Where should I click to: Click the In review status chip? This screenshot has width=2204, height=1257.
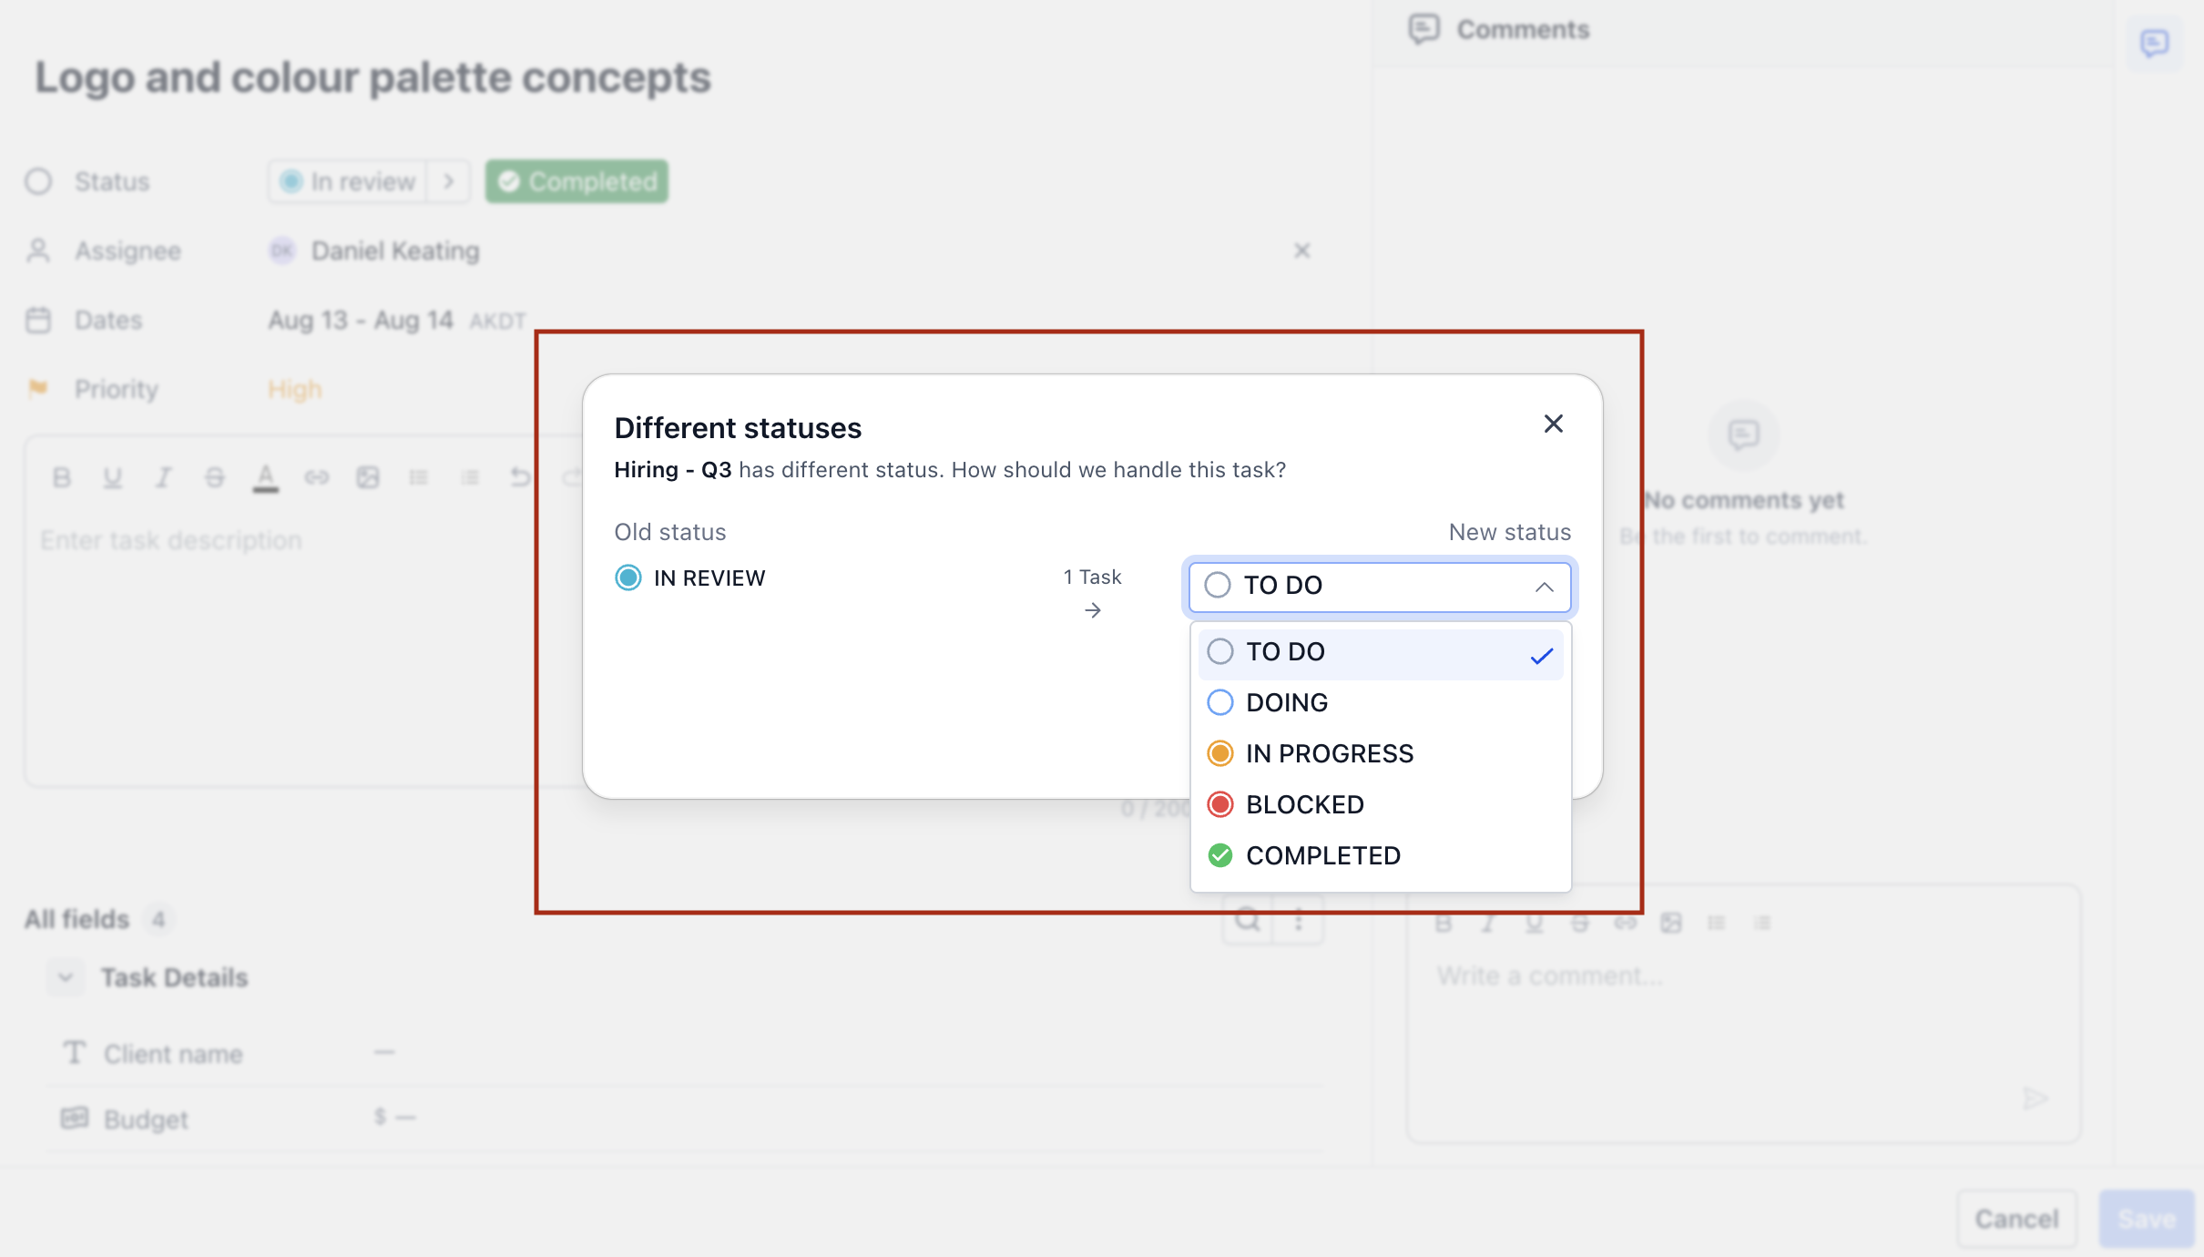coord(348,181)
